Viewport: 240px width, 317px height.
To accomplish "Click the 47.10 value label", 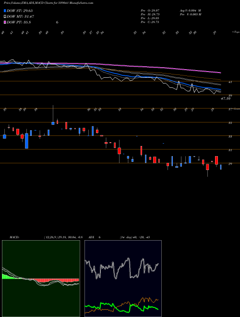I will [x=226, y=98].
